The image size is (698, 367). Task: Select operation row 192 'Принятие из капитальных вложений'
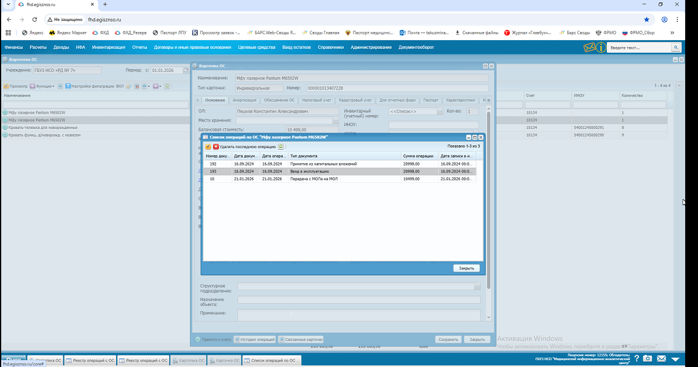tap(339, 164)
